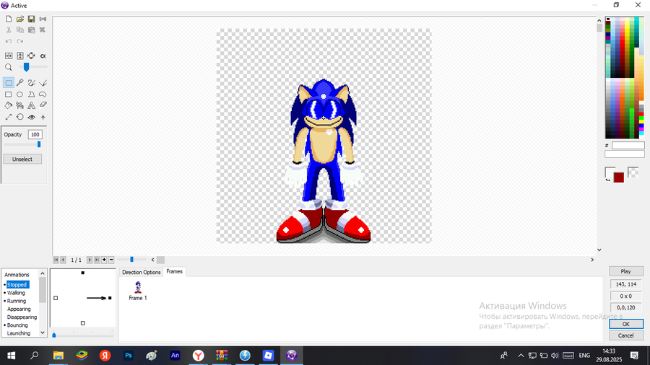Select the rectangular Selection tool
650x365 pixels.
(x=8, y=83)
